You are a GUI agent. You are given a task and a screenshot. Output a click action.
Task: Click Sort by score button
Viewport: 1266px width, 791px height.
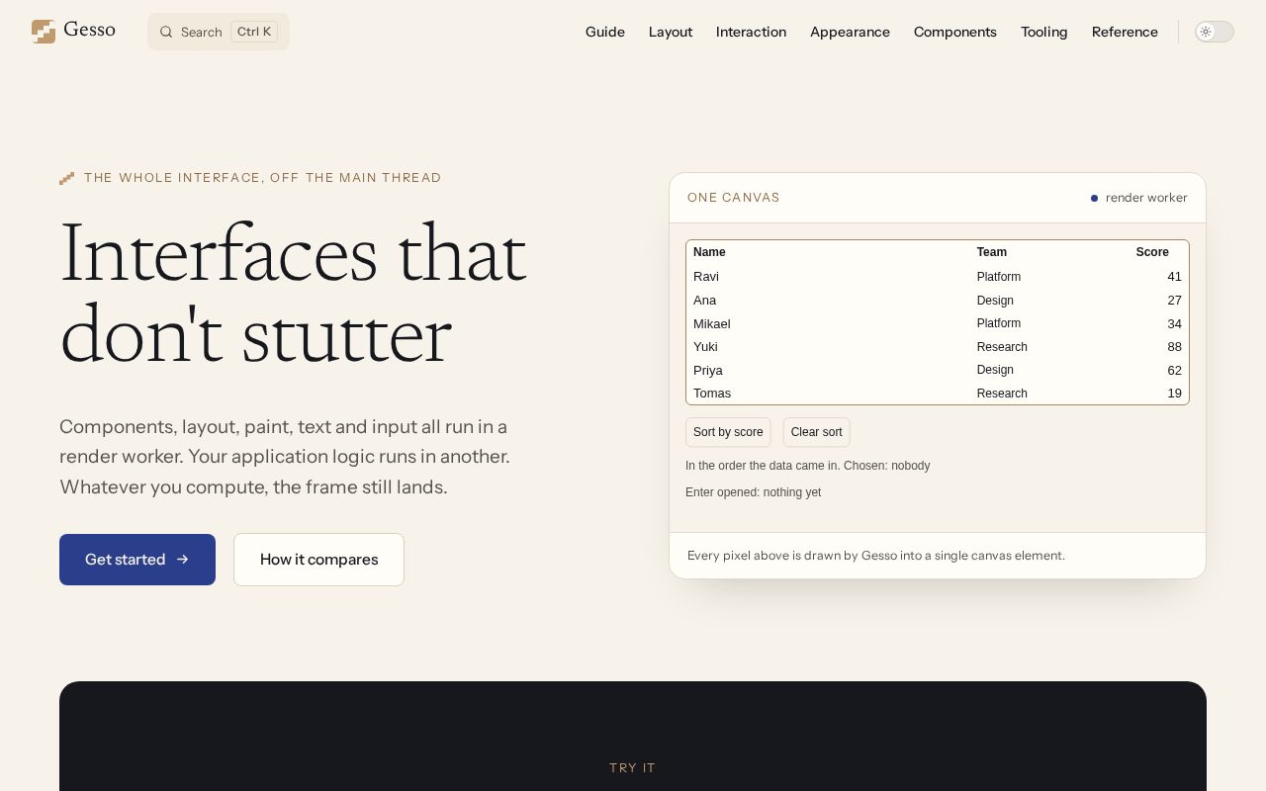[x=728, y=432]
